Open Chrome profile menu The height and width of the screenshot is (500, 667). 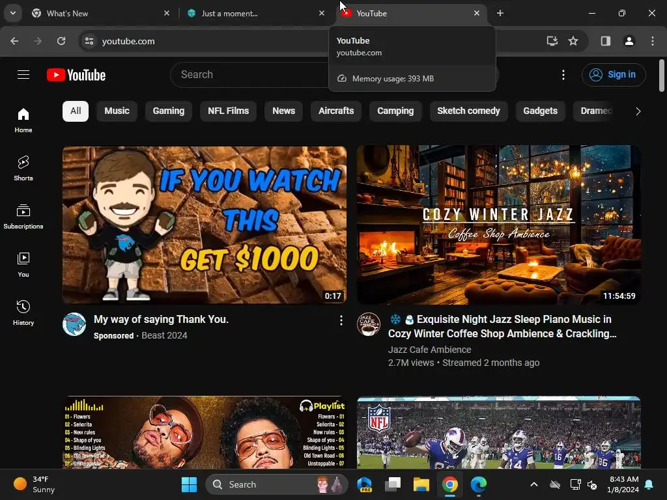pyautogui.click(x=629, y=41)
